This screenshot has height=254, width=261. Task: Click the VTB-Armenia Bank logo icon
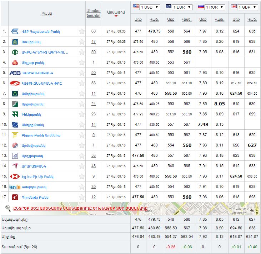pyautogui.click(x=15, y=31)
